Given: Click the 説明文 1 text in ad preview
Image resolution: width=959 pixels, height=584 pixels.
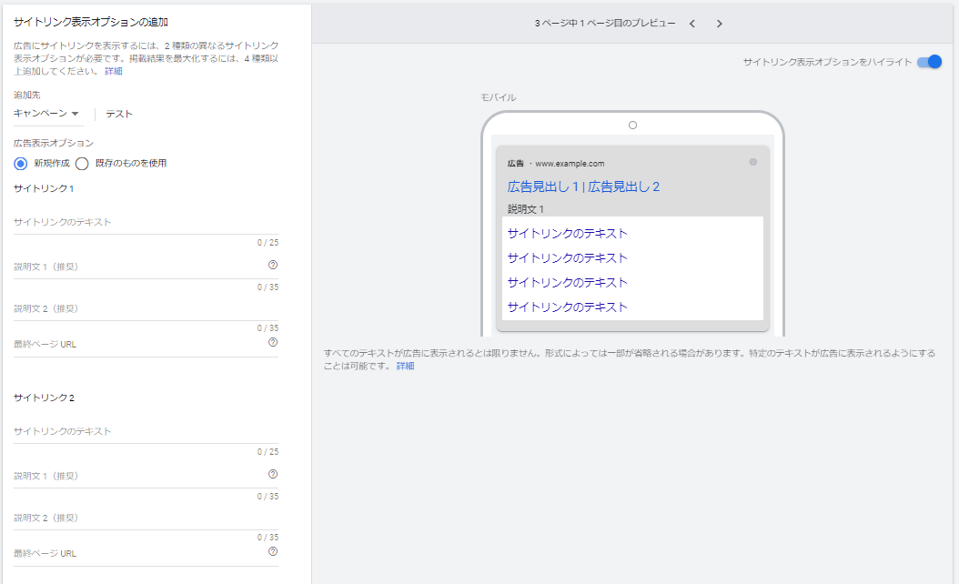Looking at the screenshot, I should 525,209.
